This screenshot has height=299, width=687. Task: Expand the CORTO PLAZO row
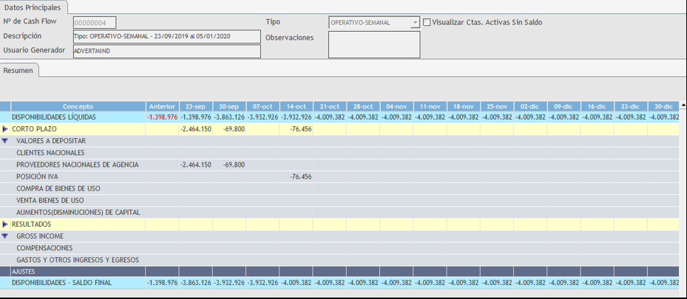[5, 129]
